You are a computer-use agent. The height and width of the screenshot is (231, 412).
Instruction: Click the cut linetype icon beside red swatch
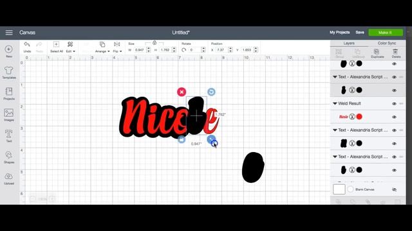coord(352,117)
